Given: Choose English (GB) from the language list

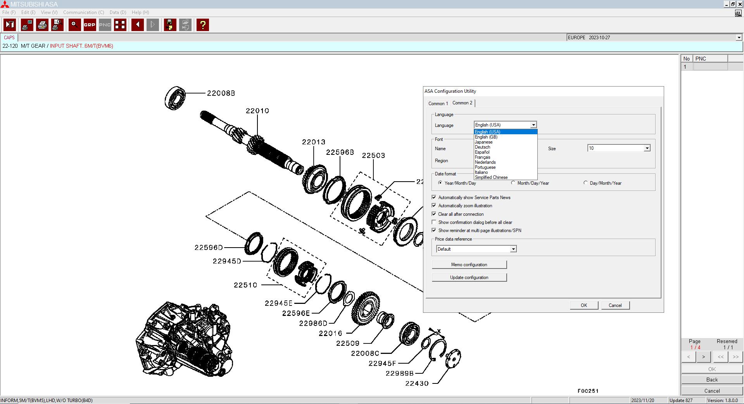Looking at the screenshot, I should point(506,137).
